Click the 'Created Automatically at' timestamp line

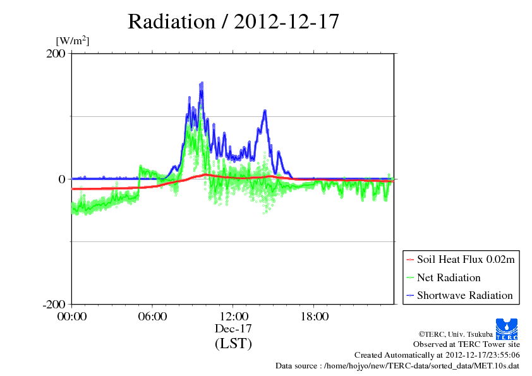(437, 355)
